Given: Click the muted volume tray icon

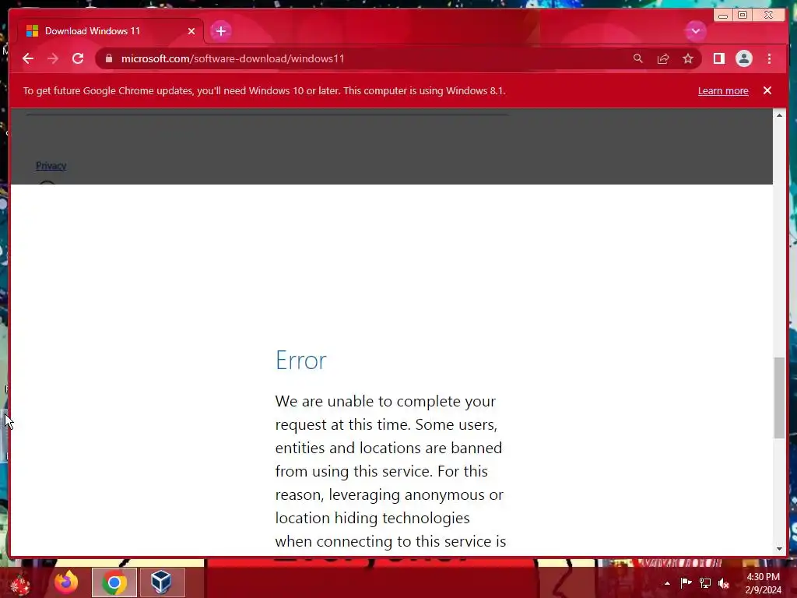Looking at the screenshot, I should pos(724,583).
